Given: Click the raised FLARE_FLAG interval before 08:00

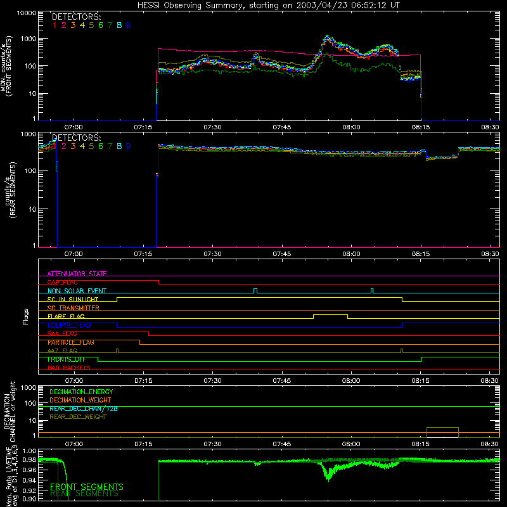Looking at the screenshot, I should [330, 316].
